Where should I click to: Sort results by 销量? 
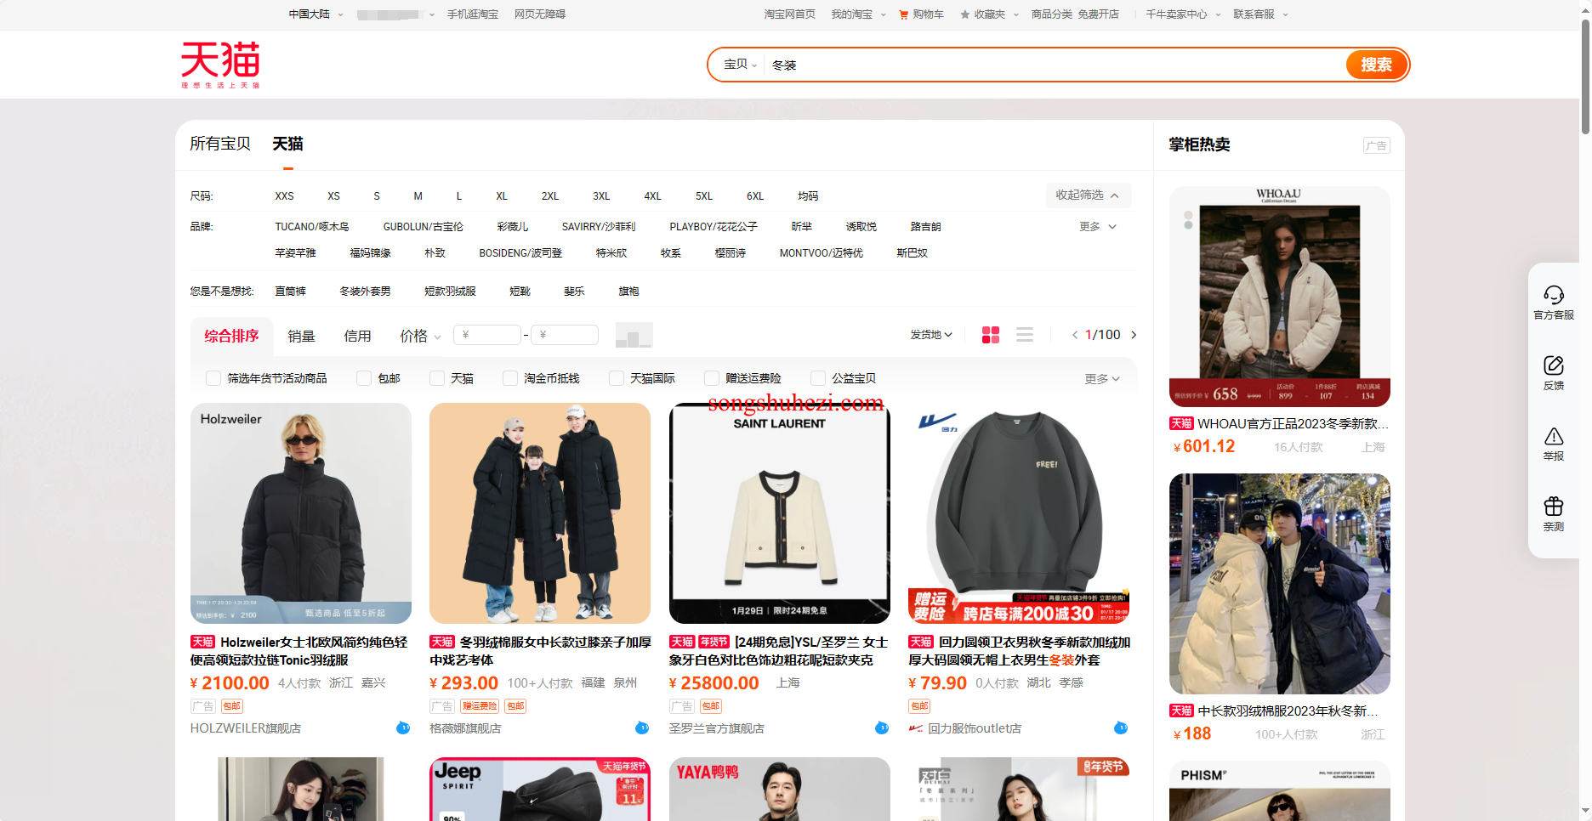tap(301, 337)
